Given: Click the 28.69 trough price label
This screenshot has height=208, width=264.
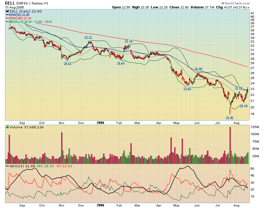Looking at the screenshot, I should (121, 63).
